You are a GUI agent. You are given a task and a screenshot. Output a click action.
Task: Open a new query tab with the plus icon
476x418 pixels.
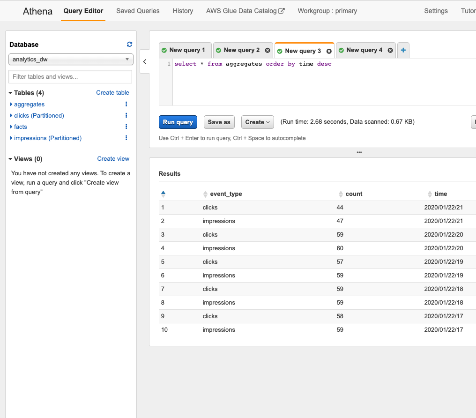point(403,50)
